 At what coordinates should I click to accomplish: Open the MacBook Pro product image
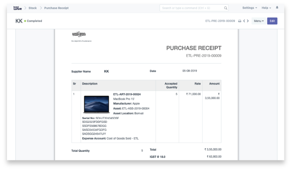pyautogui.click(x=96, y=104)
